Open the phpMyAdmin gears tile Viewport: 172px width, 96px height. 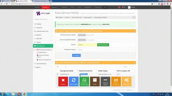click(127, 82)
